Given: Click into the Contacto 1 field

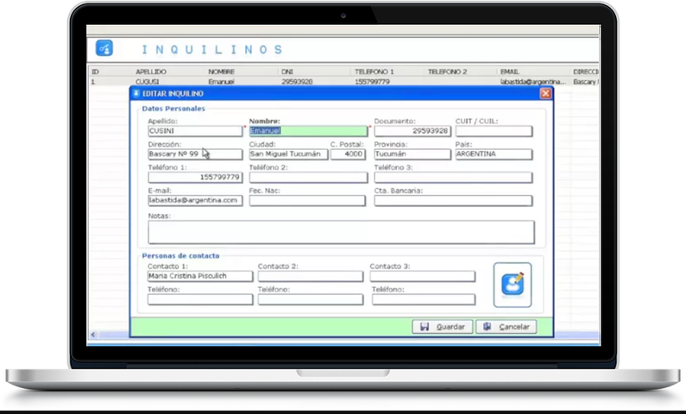Looking at the screenshot, I should pos(200,276).
